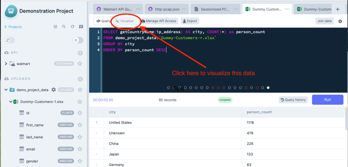
Task: Add a new tab with plus button
Action: (x=338, y=9)
